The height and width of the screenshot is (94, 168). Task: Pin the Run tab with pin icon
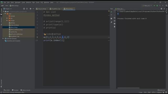[x=111, y=22]
